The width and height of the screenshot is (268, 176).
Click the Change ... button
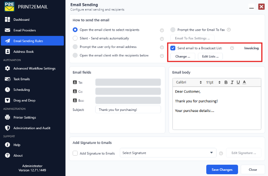[x=183, y=56]
